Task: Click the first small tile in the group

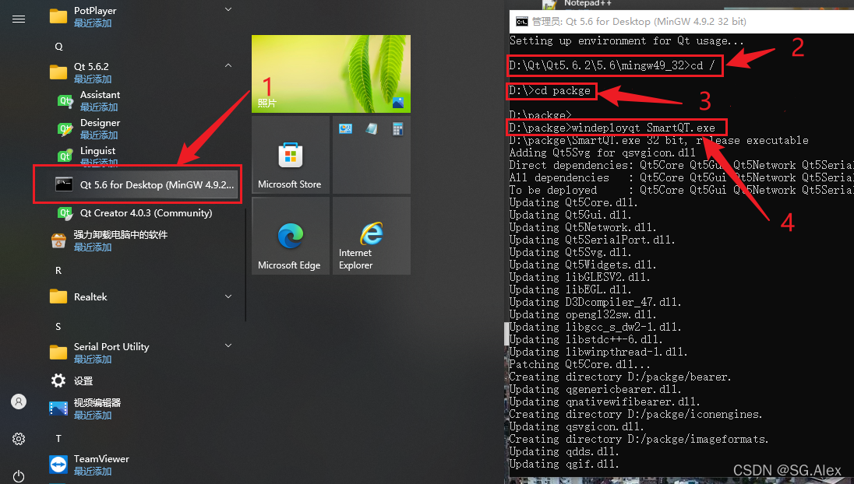Action: tap(345, 129)
